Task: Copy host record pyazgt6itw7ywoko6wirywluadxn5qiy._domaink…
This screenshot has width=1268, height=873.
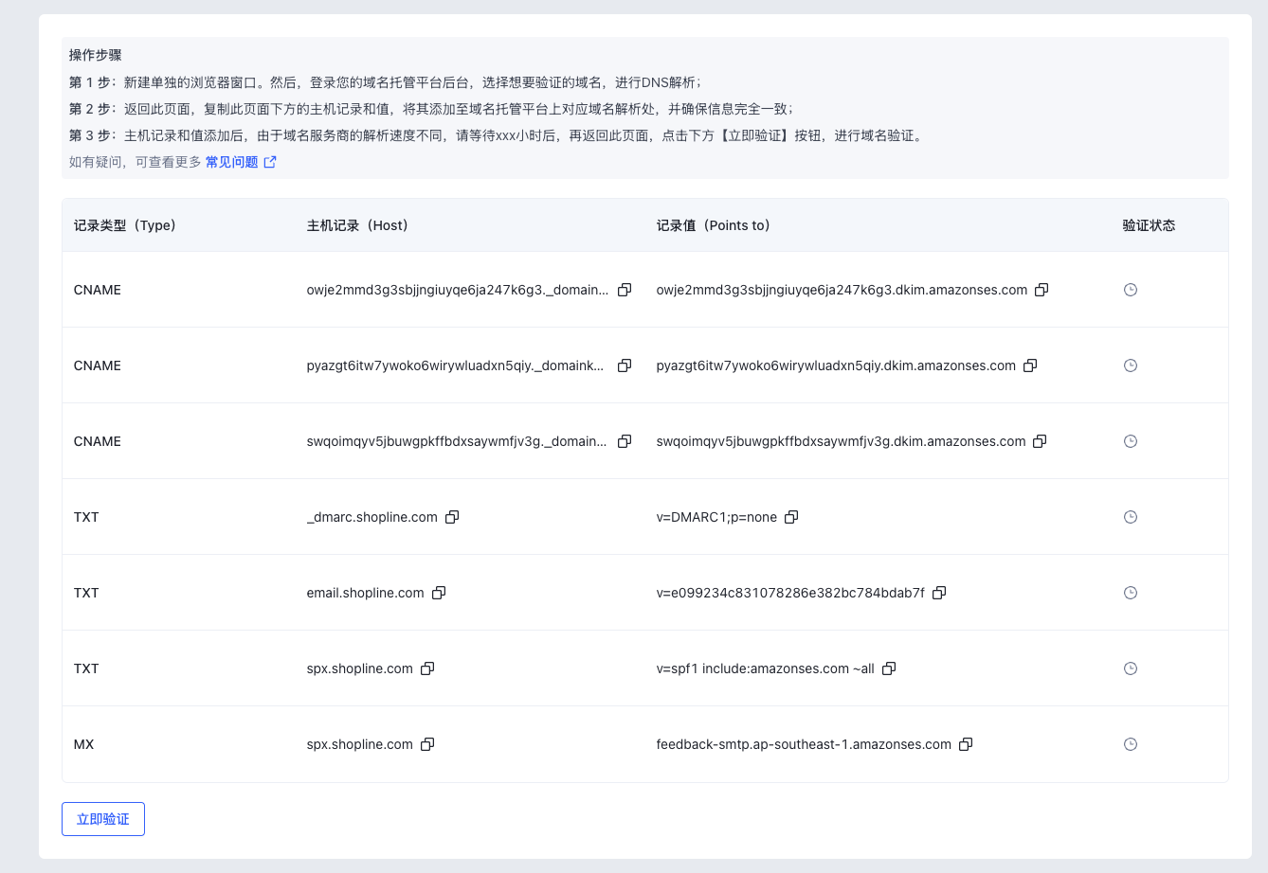Action: [x=625, y=365]
